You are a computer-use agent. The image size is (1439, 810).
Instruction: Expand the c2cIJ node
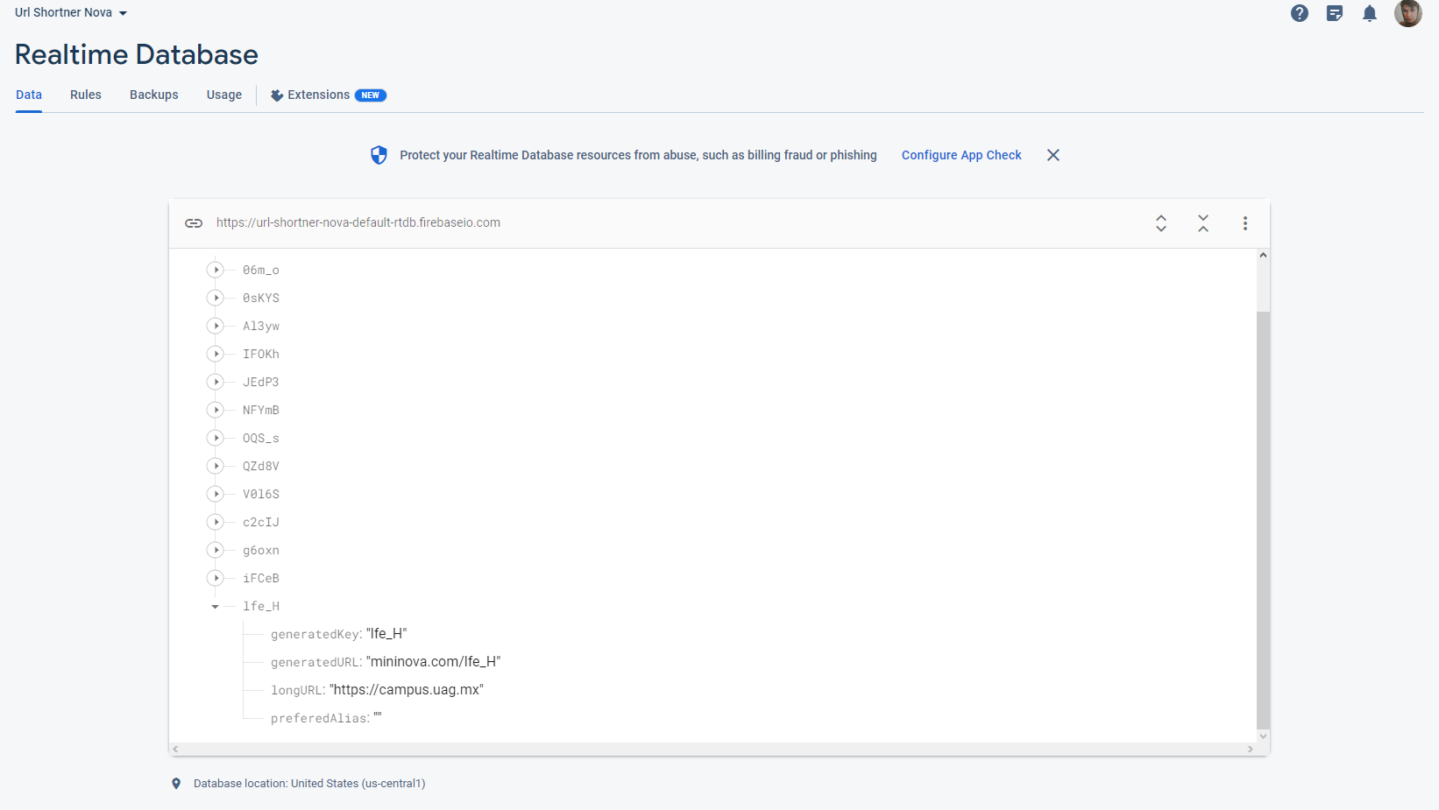[216, 522]
